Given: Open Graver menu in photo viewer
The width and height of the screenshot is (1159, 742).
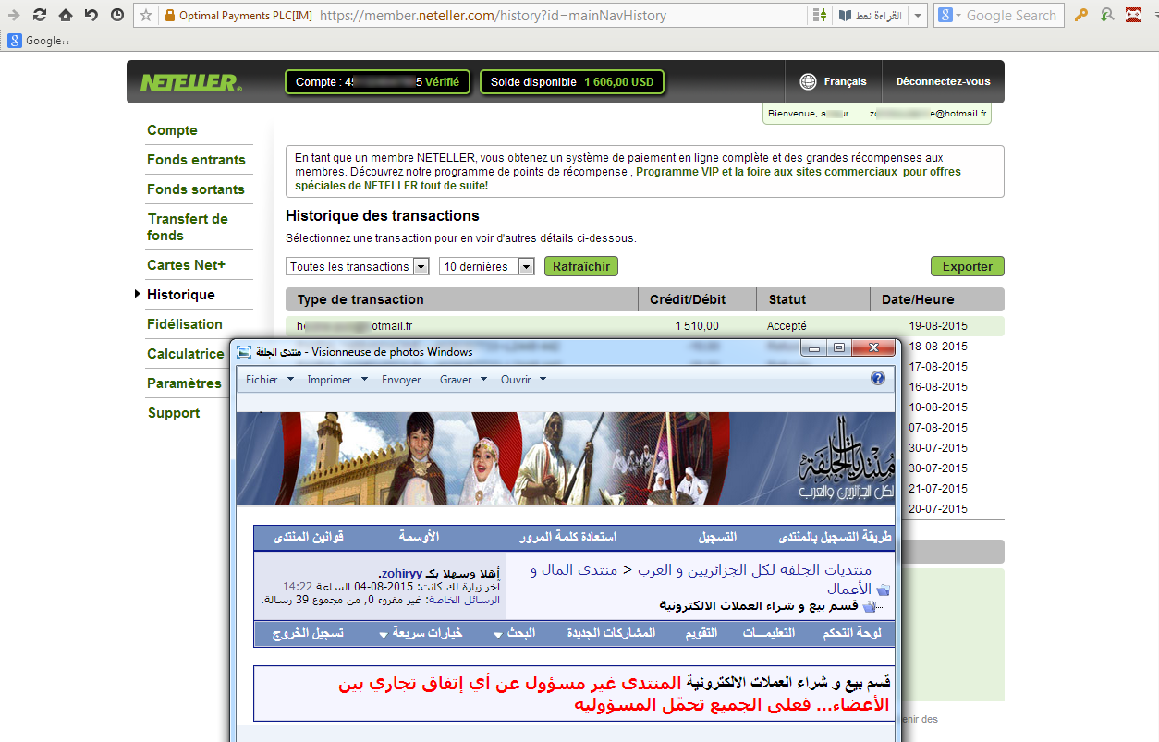Looking at the screenshot, I should click(x=464, y=380).
